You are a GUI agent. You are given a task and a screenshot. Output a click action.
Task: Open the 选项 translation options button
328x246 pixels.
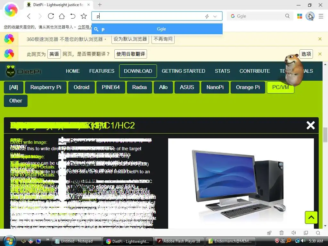pos(306,54)
